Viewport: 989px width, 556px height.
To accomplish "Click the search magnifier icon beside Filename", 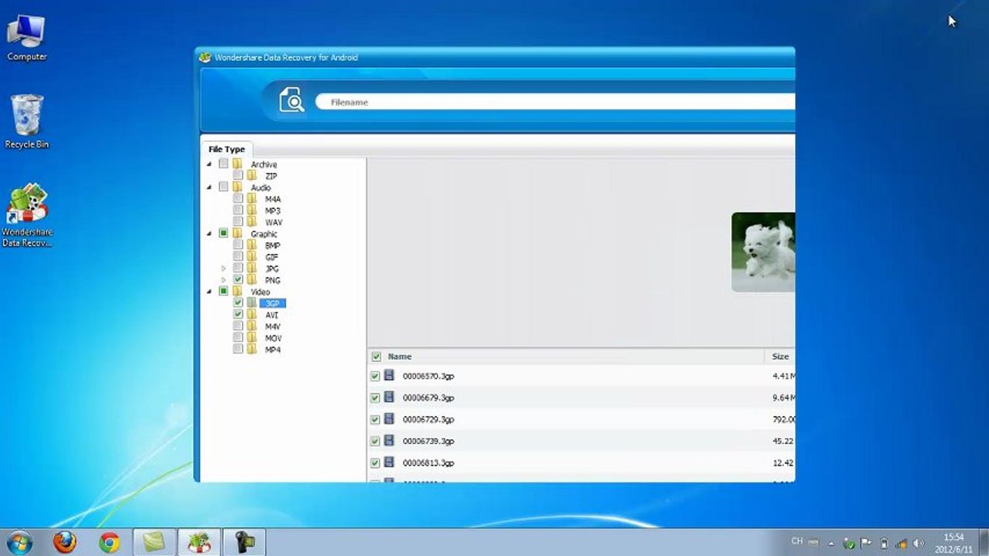I will pyautogui.click(x=292, y=100).
